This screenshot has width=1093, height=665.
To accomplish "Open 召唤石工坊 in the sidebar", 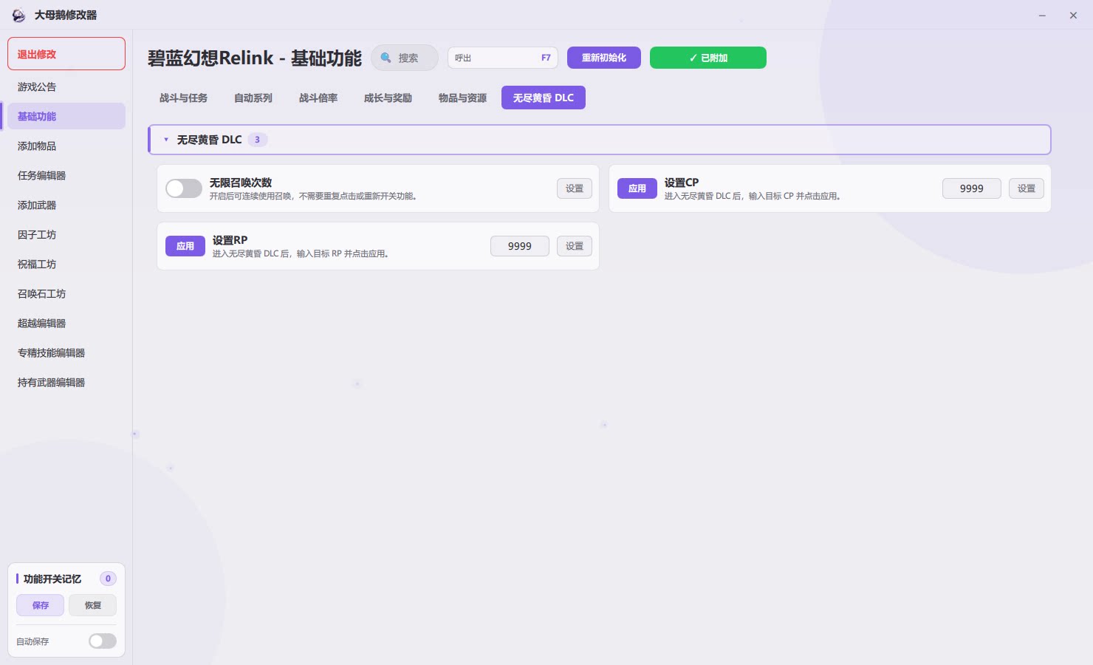I will coord(66,293).
